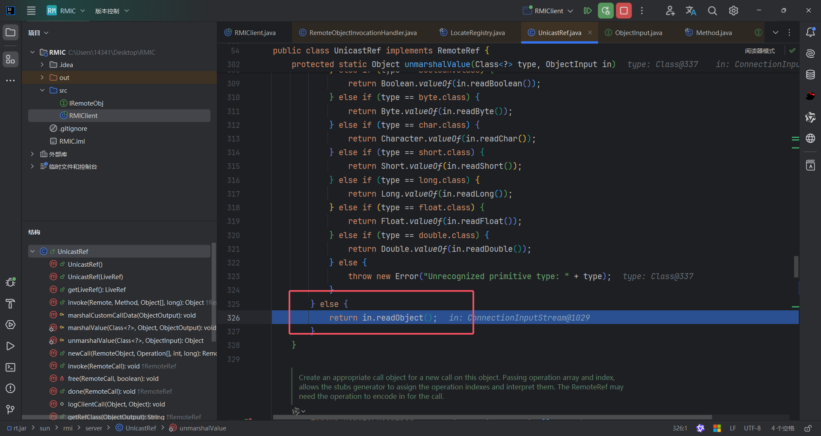Open the Project tool window folder icon
The image size is (821, 436).
coord(10,32)
